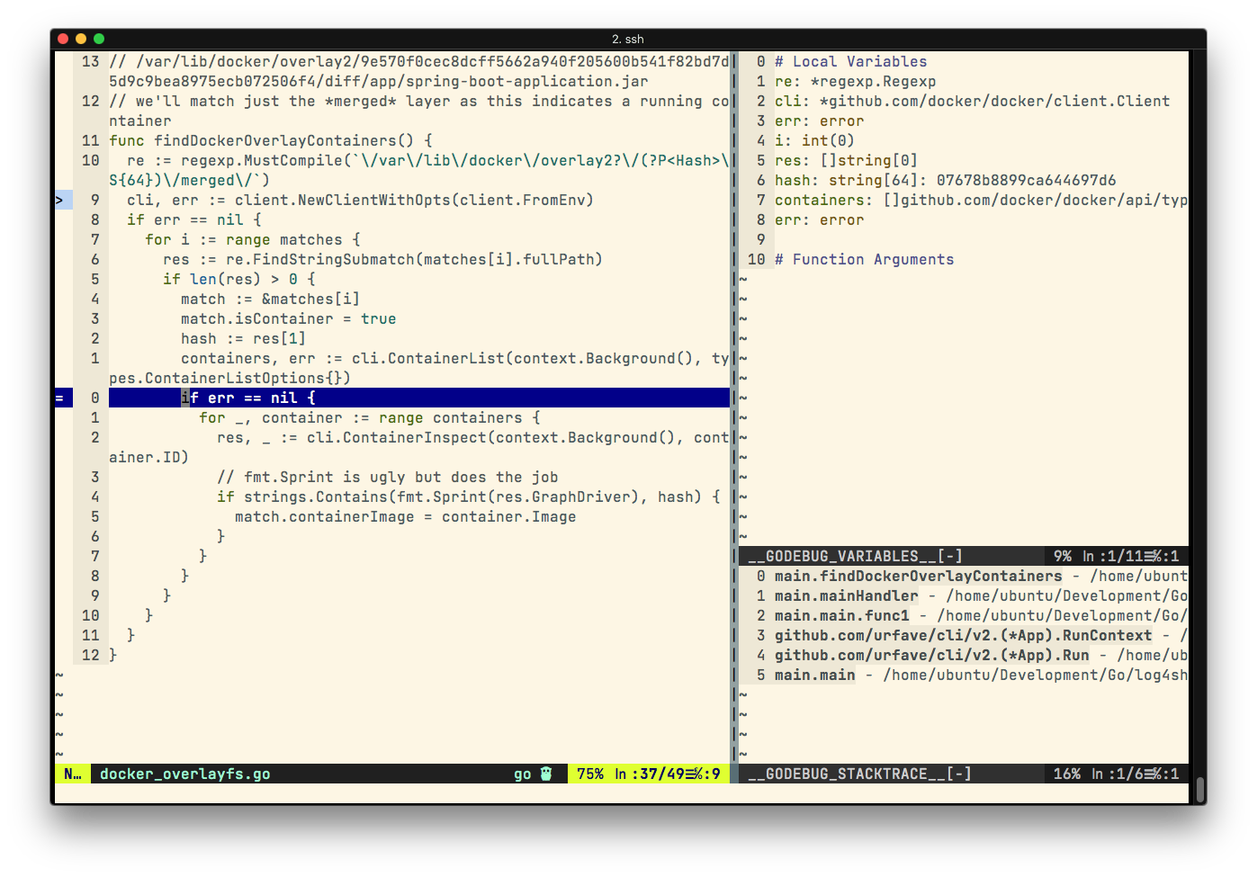Click the 9% indicator in variables status bar
Screen dimensions: 1257x877
pyautogui.click(x=1063, y=556)
